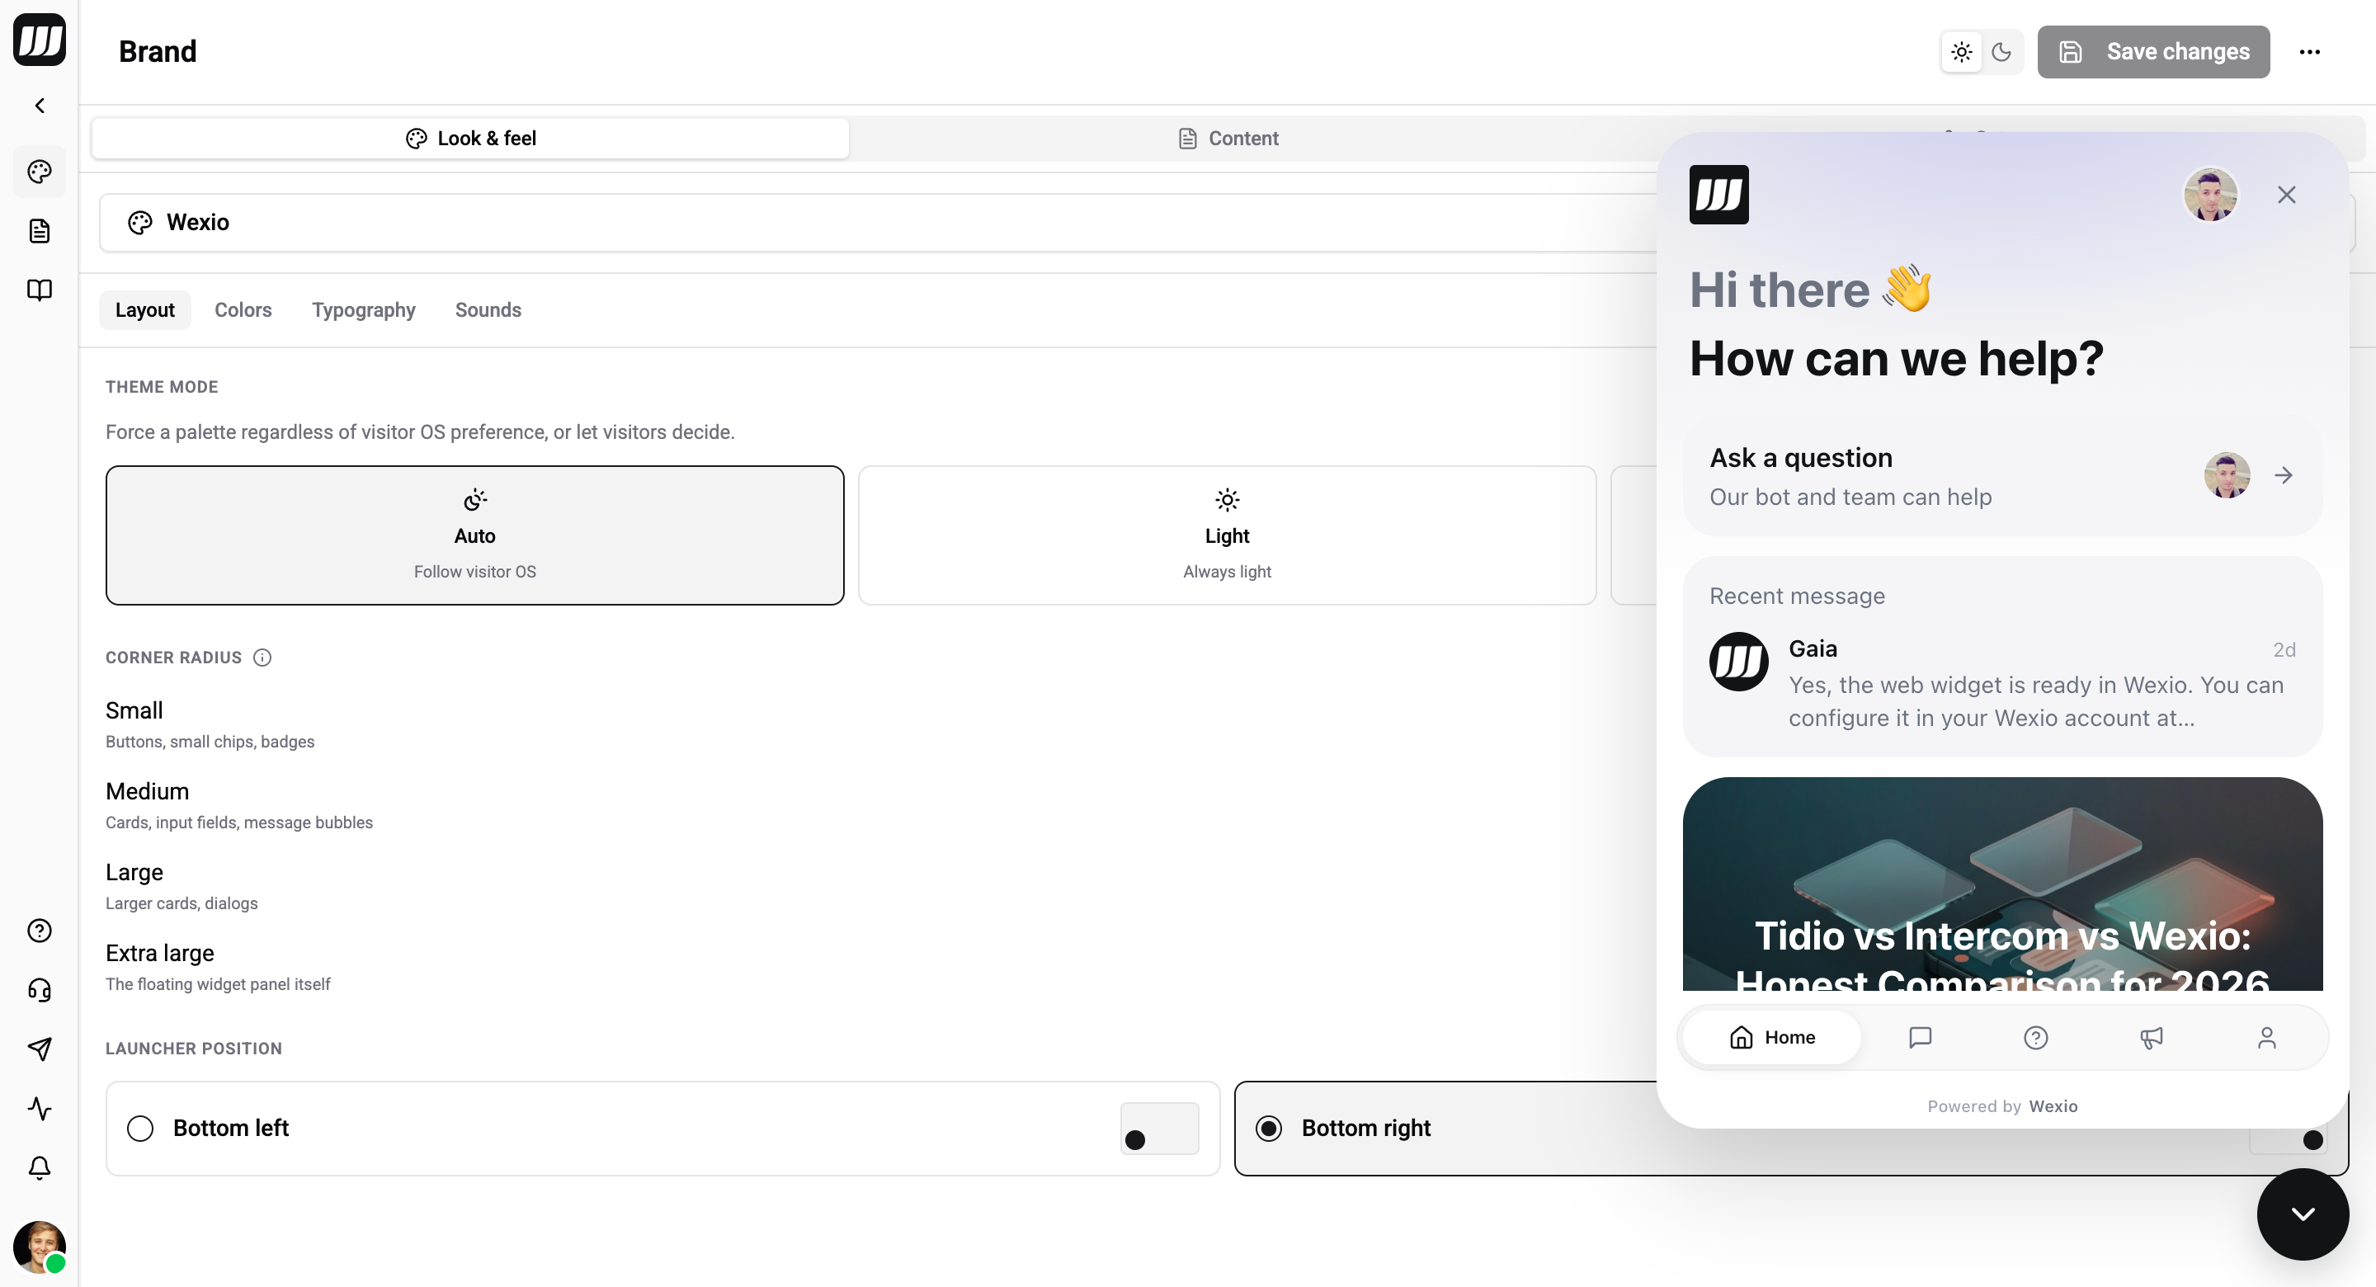Switch to the Look & feel tab
Viewport: 2376px width, 1287px height.
[x=470, y=139]
